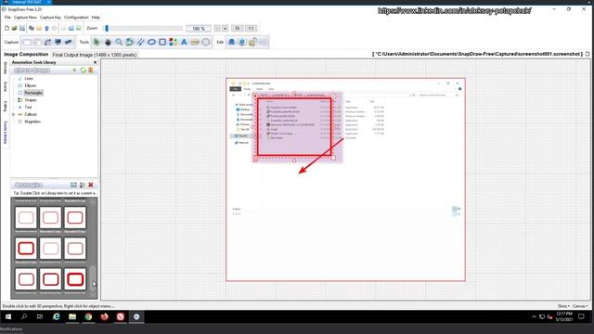Select Magnifiers in the library tree
594x334 pixels.
pos(32,122)
